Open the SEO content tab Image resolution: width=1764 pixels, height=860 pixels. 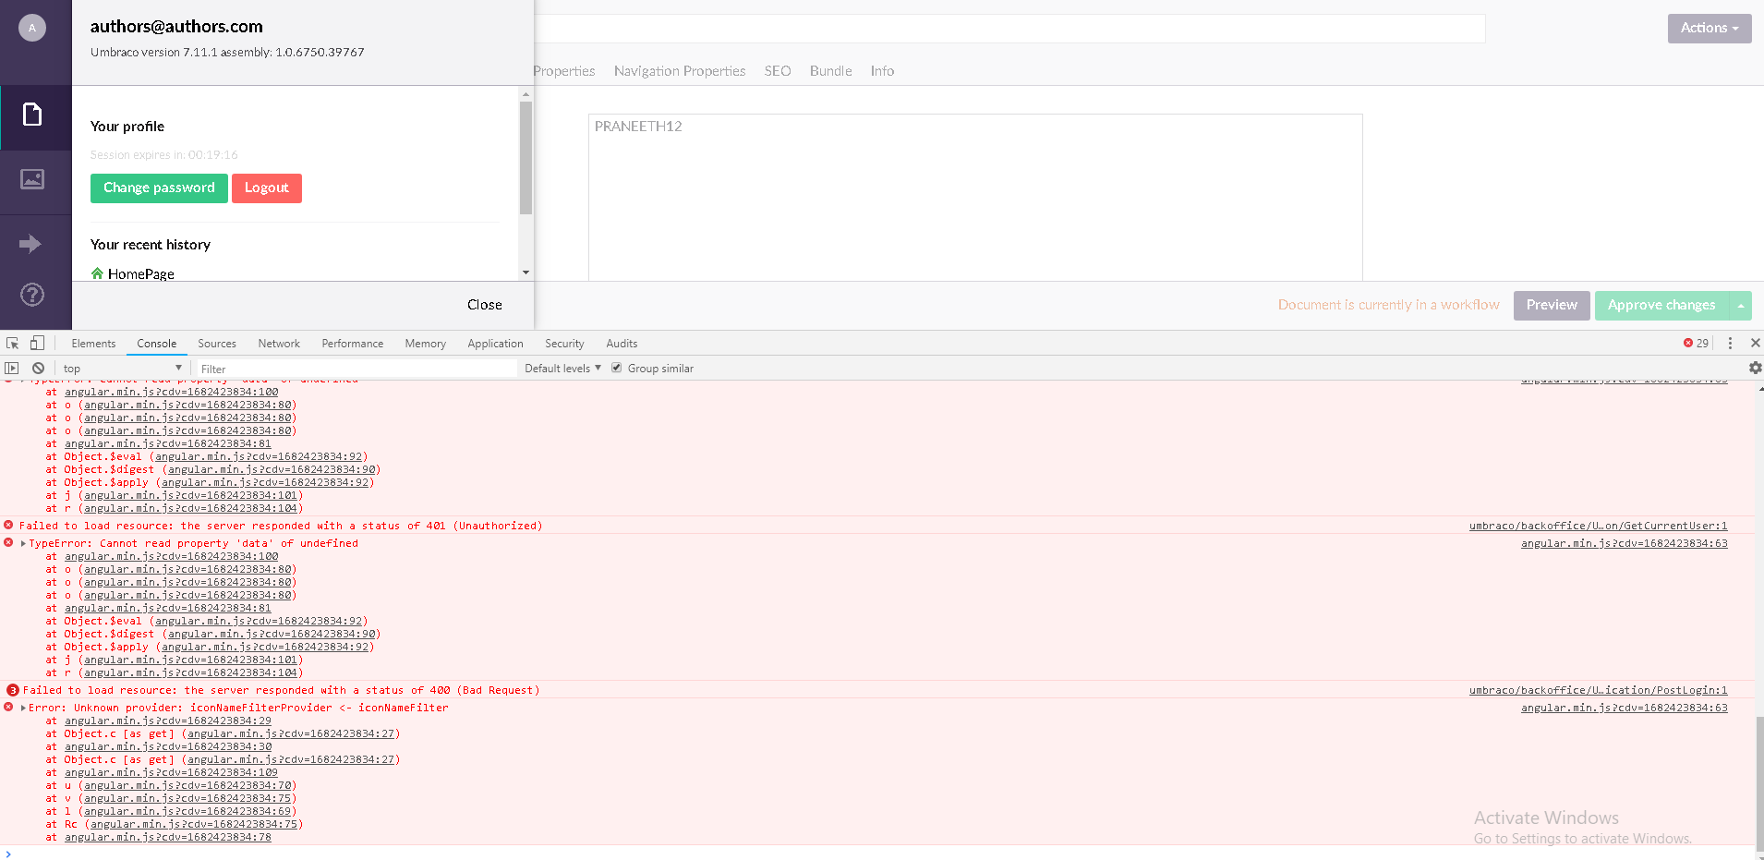click(777, 70)
